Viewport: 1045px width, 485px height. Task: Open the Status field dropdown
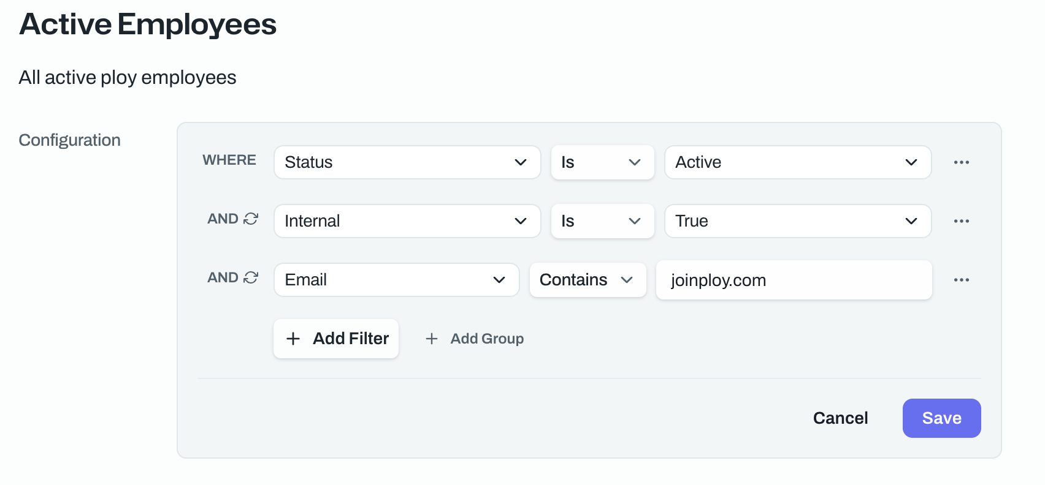tap(407, 162)
